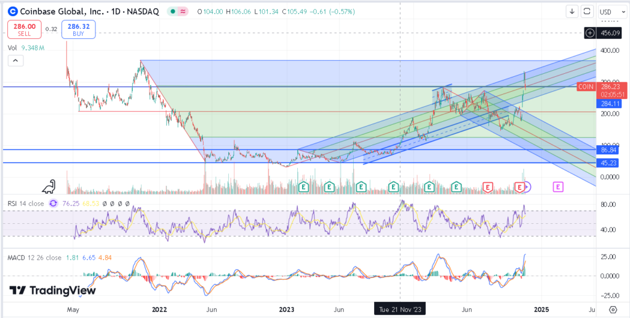This screenshot has height=318, width=630.
Task: Click the magenta upcoming earnings marker
Action: coord(558,186)
